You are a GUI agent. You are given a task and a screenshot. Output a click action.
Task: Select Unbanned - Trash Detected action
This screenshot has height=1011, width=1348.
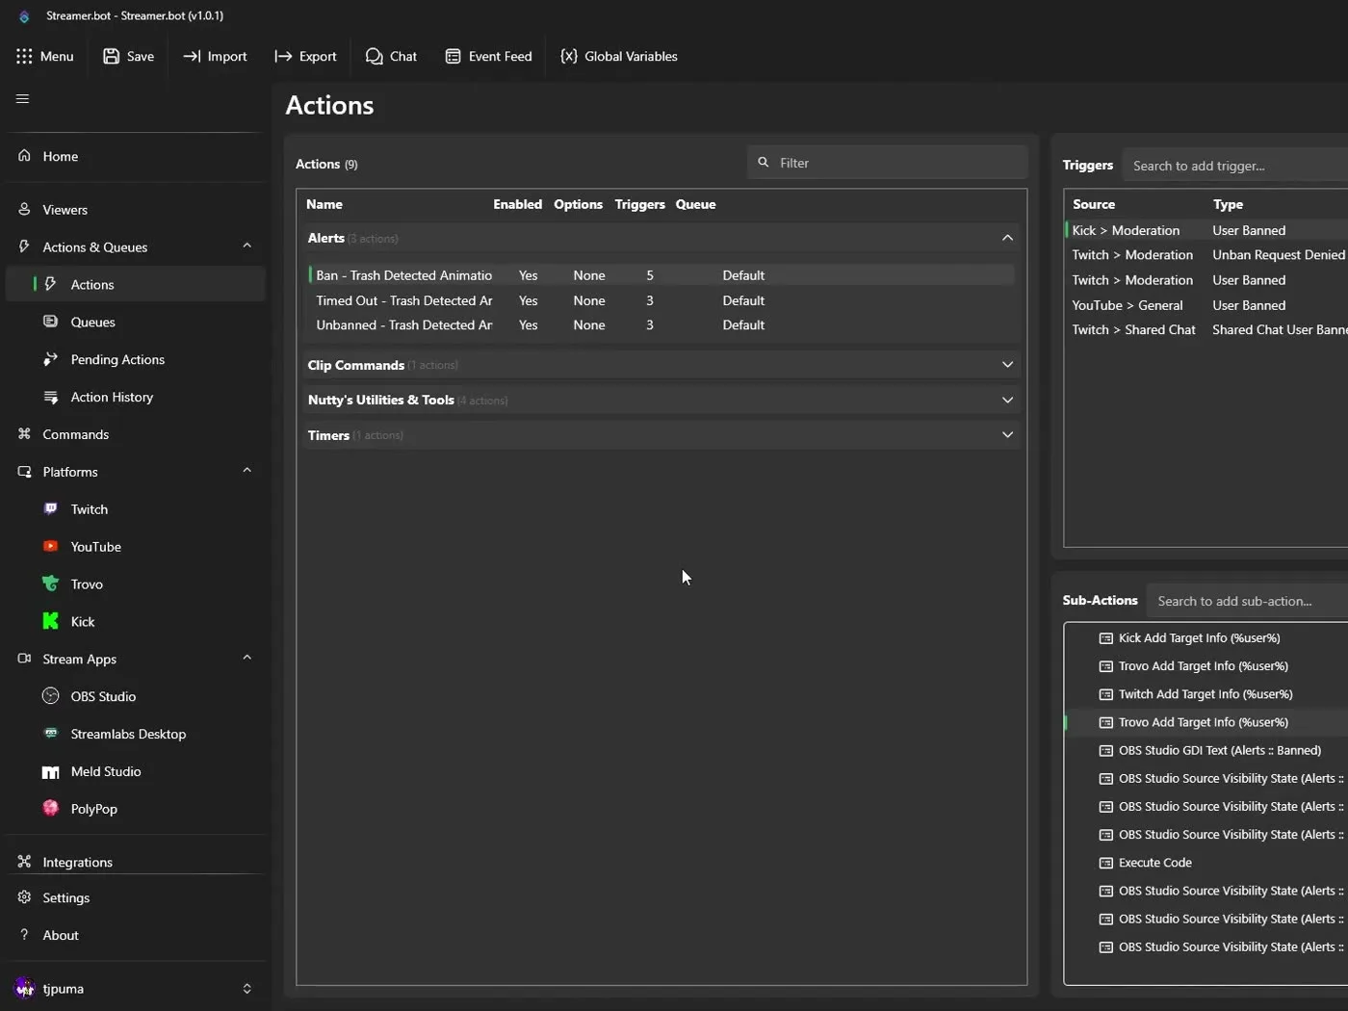tap(661, 325)
